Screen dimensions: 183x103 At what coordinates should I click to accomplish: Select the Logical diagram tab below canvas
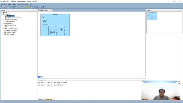point(40,77)
